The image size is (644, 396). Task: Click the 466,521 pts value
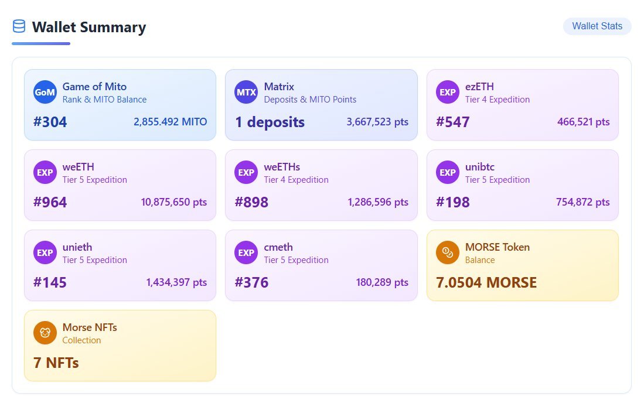583,122
